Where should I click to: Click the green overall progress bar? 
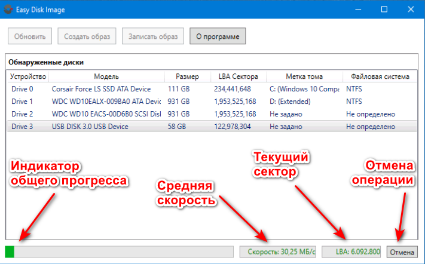120,252
